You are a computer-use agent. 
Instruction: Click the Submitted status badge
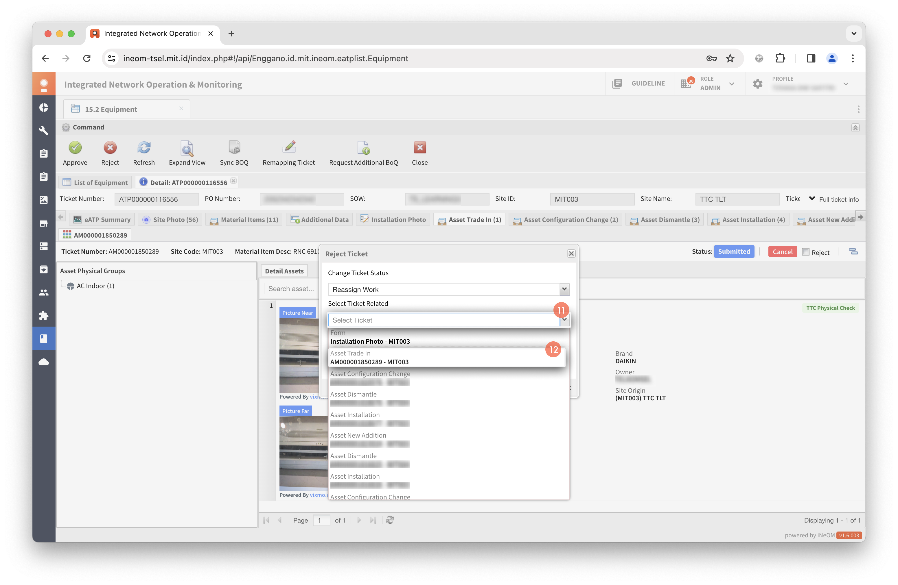click(734, 251)
